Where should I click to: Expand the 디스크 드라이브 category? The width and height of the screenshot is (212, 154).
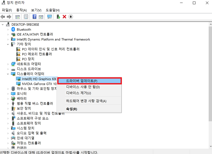pos(8,69)
